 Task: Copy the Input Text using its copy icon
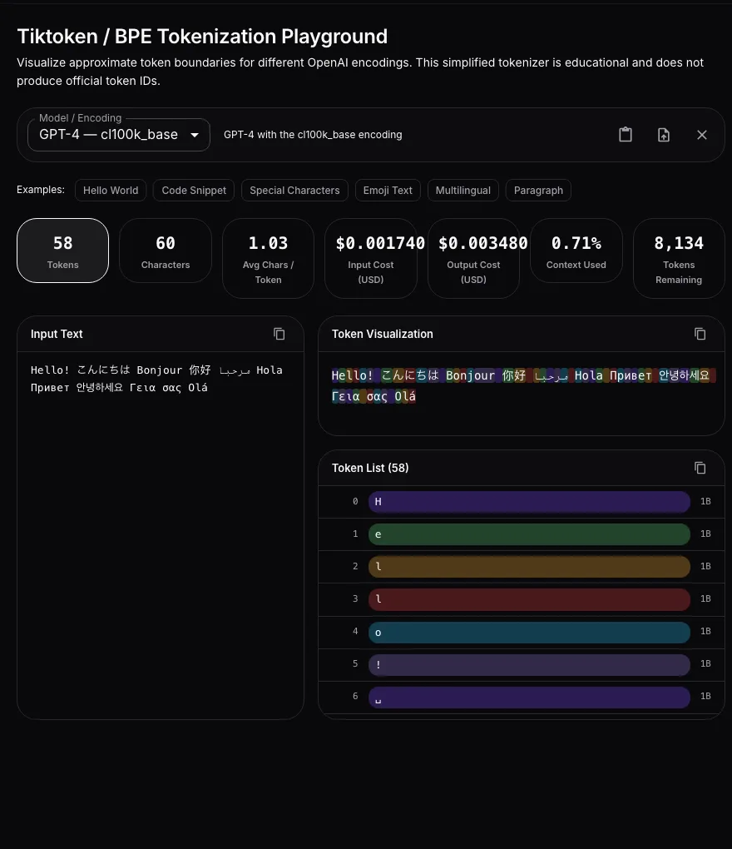pyautogui.click(x=279, y=334)
